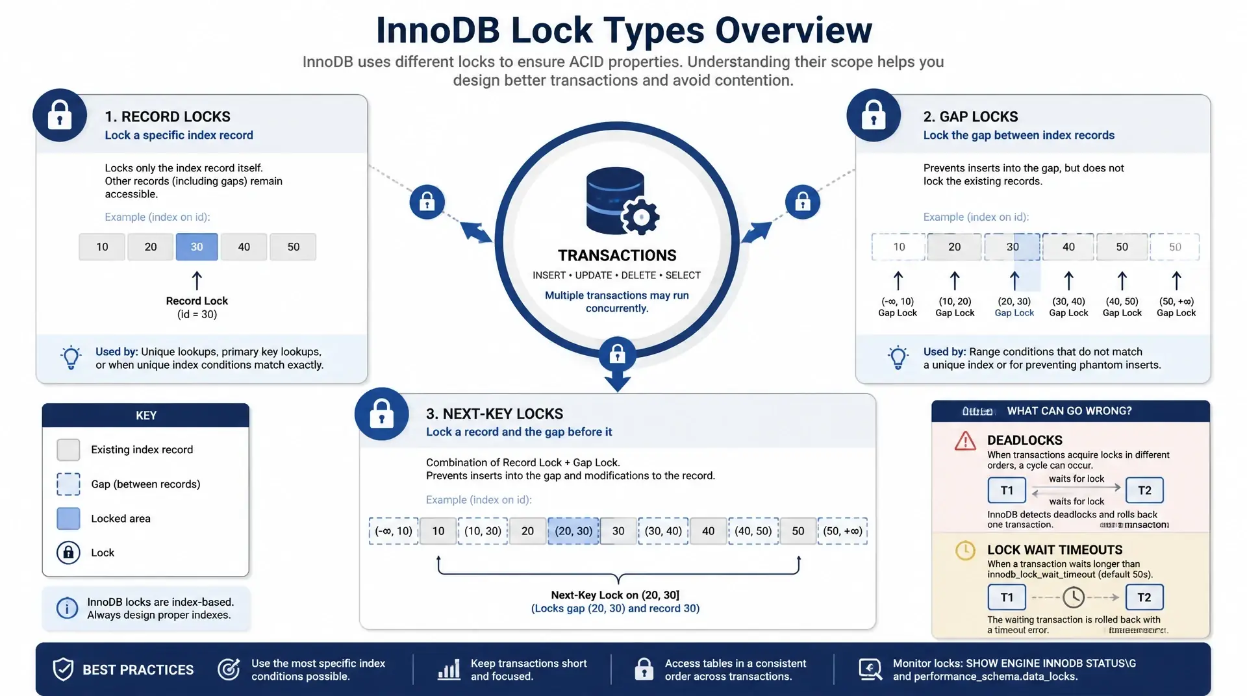Click the BEST PRACTICES label
The height and width of the screenshot is (696, 1247).
(138, 670)
